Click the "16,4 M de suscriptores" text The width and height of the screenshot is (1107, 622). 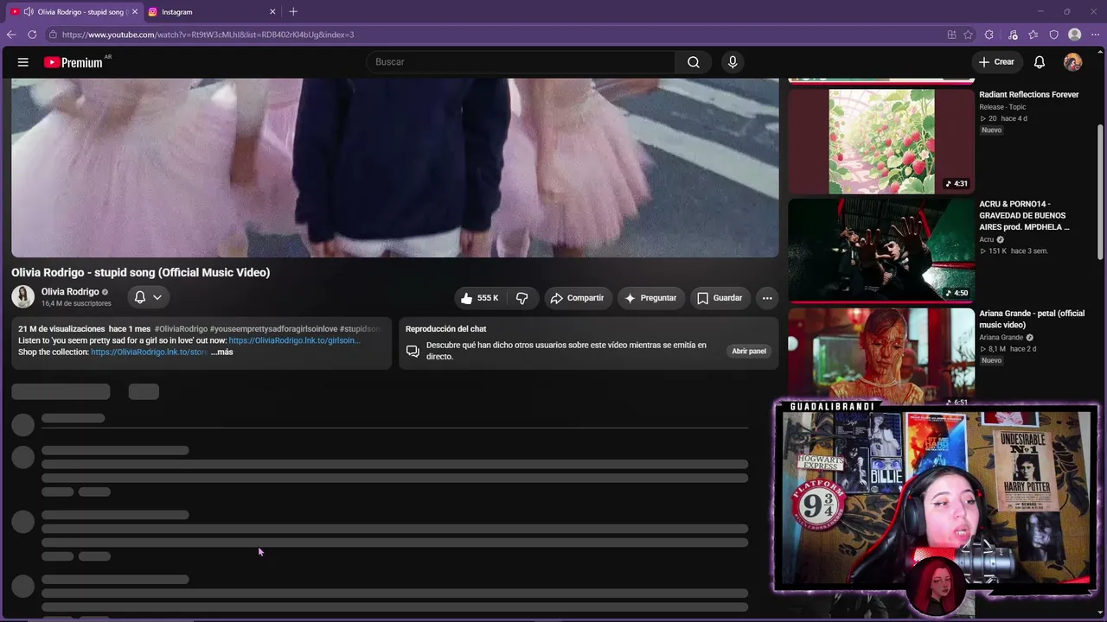76,304
